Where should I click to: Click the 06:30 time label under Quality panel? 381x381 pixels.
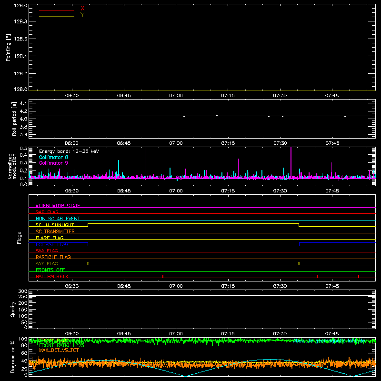point(72,334)
